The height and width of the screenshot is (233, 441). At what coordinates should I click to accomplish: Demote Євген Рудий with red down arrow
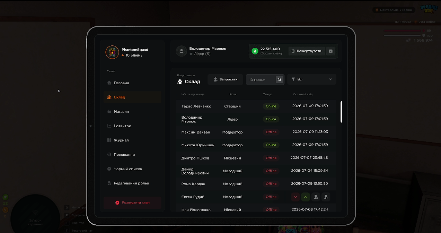tap(296, 197)
